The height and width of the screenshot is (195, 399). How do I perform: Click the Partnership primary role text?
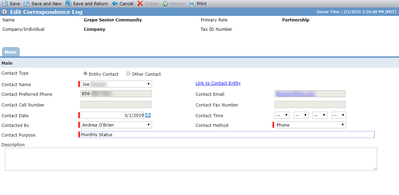(x=296, y=20)
